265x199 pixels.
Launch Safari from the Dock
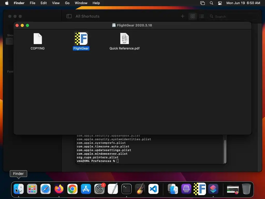pyautogui.click(x=46, y=189)
